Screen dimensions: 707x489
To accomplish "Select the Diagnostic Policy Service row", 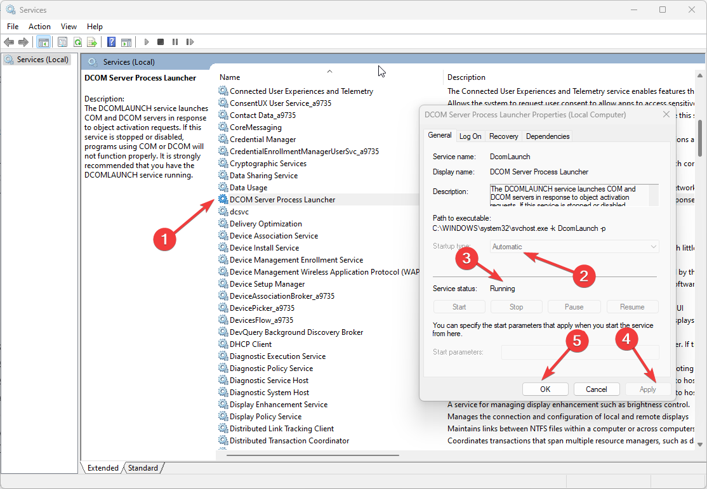I will 271,368.
